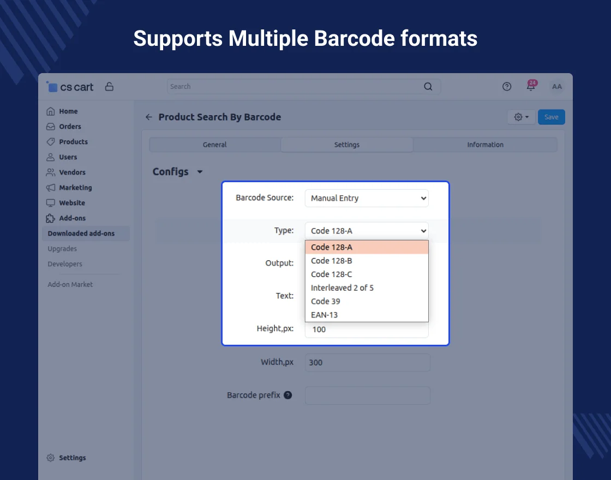This screenshot has height=480, width=611.
Task: Open Orders in the sidebar menu
Action: click(x=70, y=126)
